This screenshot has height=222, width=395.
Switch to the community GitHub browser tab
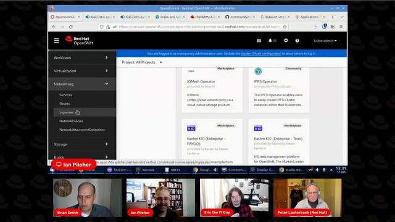click(240, 17)
